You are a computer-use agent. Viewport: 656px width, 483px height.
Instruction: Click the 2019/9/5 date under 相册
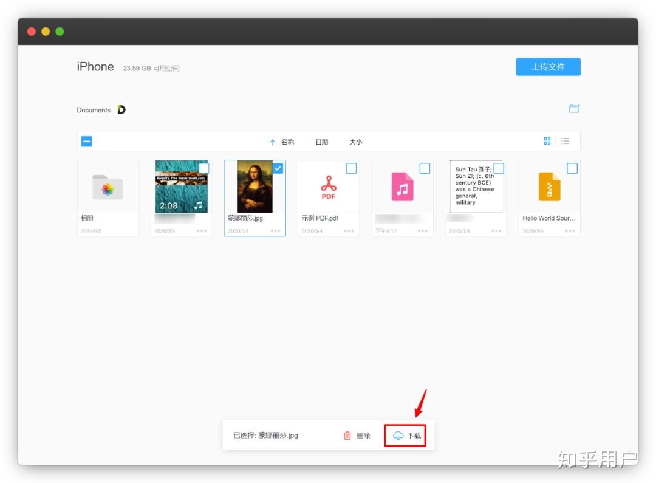click(x=91, y=231)
